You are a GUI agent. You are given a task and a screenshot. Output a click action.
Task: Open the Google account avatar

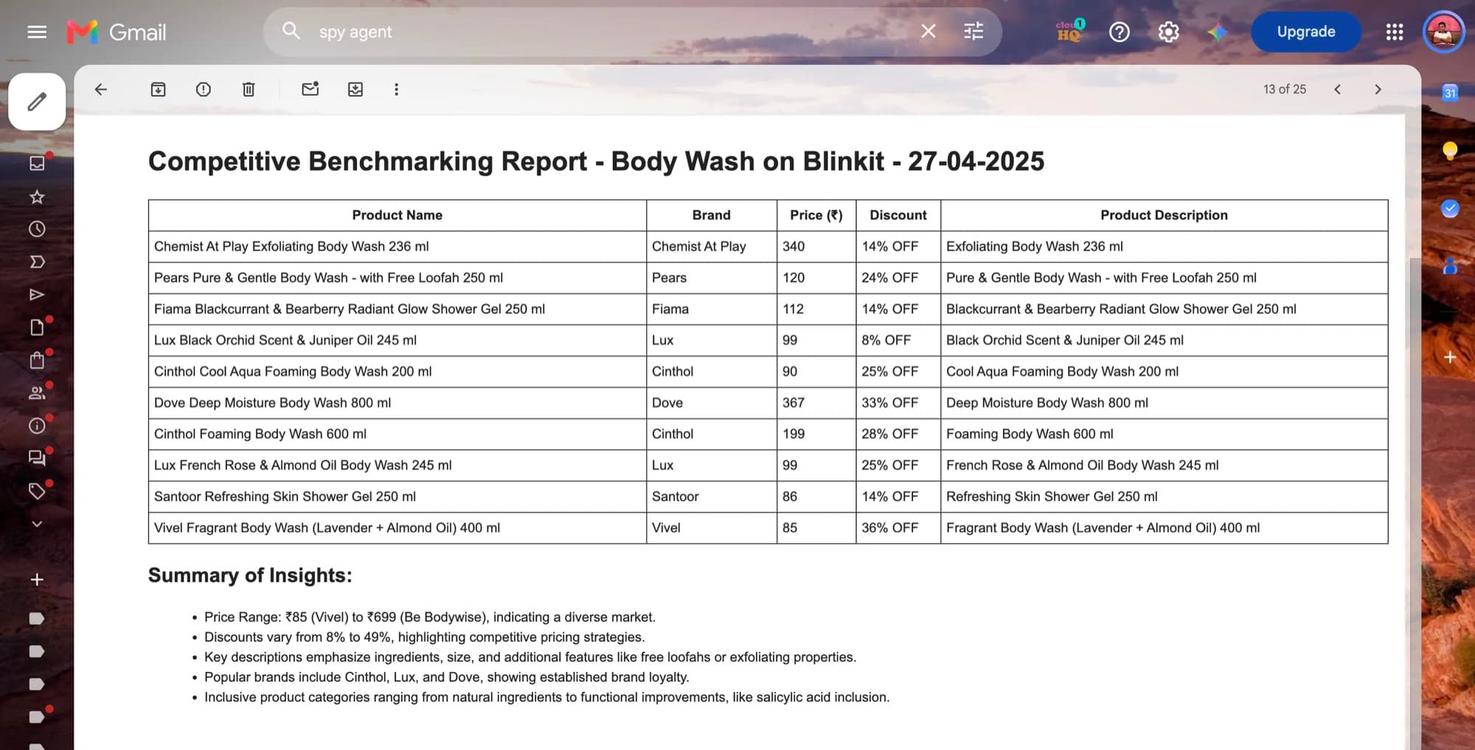(1443, 32)
